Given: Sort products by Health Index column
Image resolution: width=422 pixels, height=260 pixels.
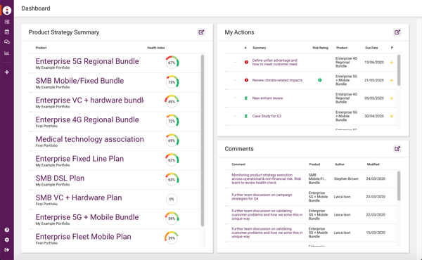Looking at the screenshot, I should pyautogui.click(x=156, y=48).
